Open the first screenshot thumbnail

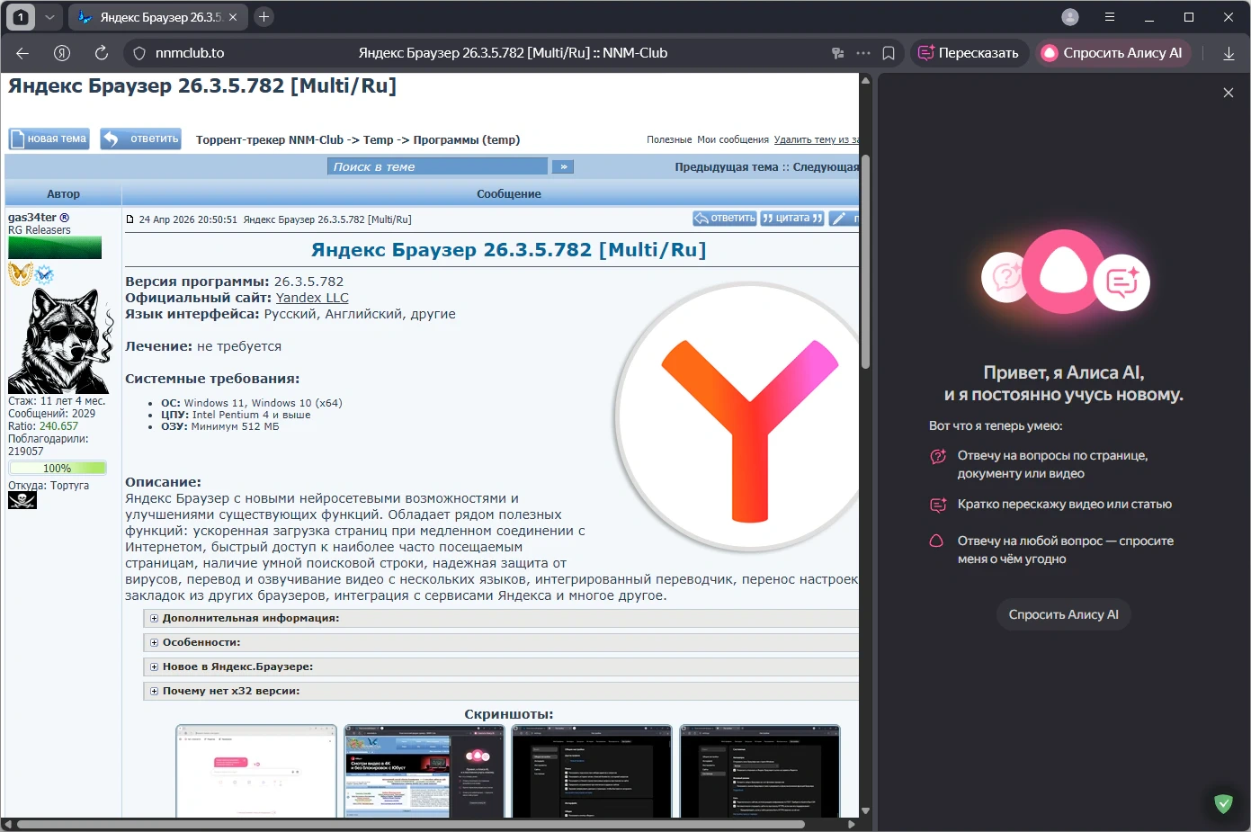256,772
